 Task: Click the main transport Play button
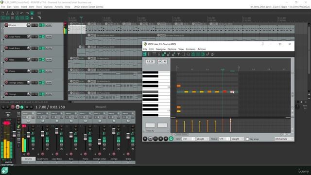[17, 107]
